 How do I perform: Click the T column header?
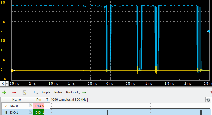(x=47, y=99)
